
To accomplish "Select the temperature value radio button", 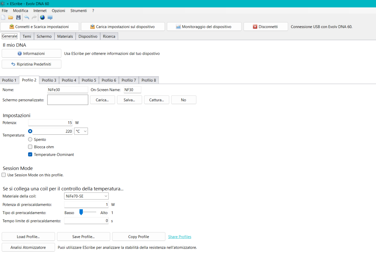I will pos(30,131).
